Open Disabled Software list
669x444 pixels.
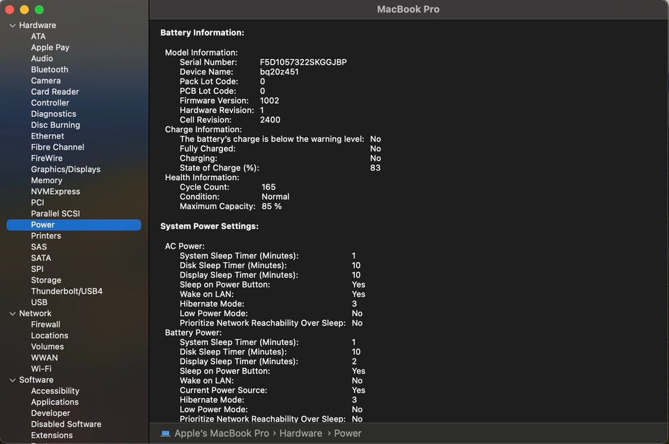(x=66, y=425)
